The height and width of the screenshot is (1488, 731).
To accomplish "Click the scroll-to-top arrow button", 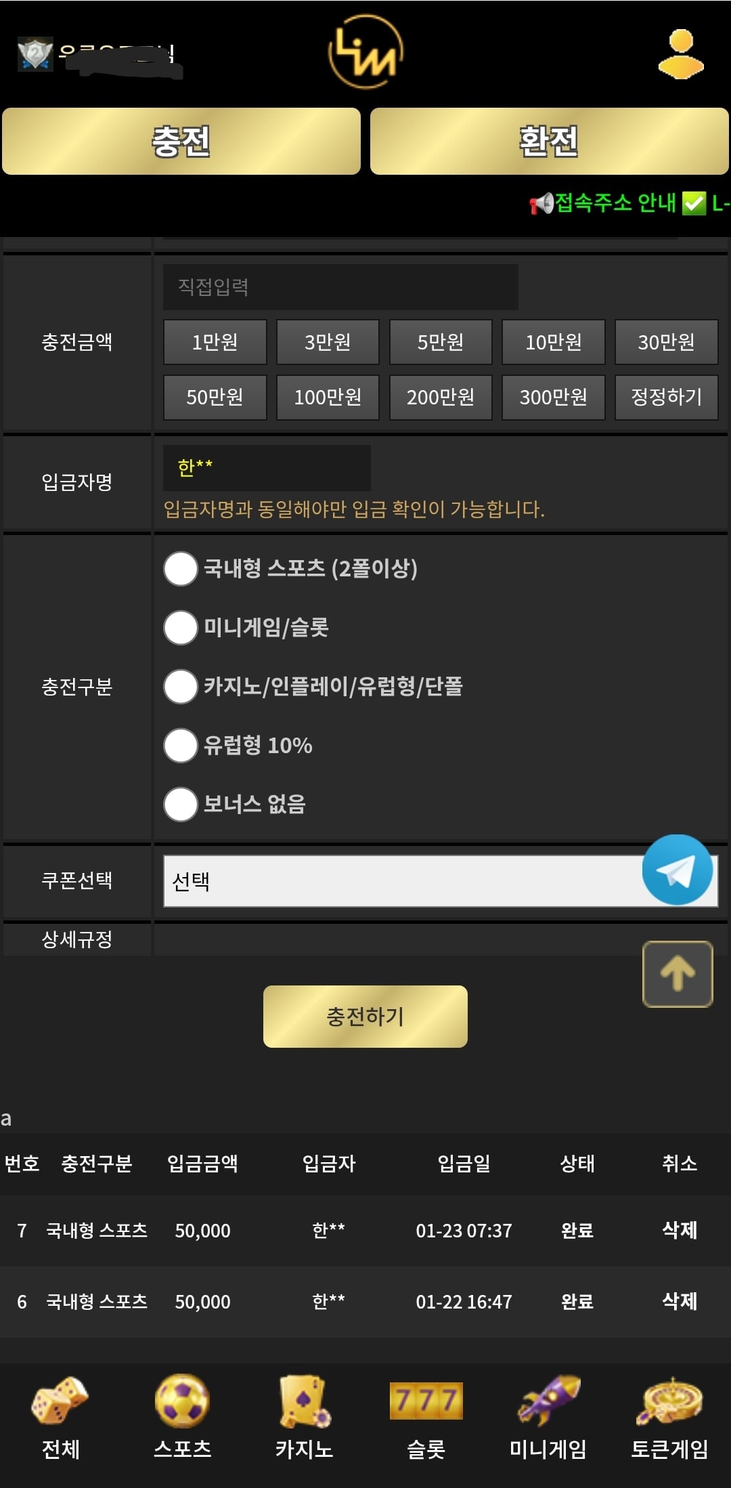I will point(677,974).
